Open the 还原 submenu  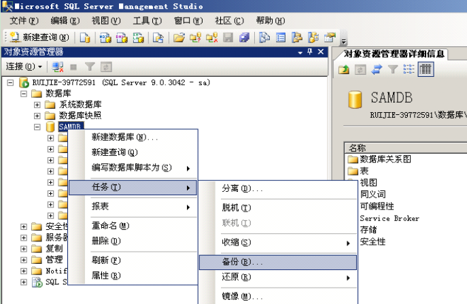click(x=278, y=277)
